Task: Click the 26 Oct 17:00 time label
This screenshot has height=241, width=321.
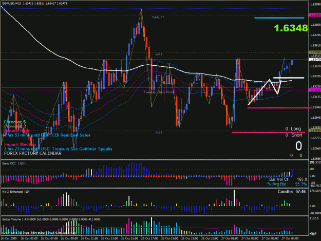Action: point(149,238)
